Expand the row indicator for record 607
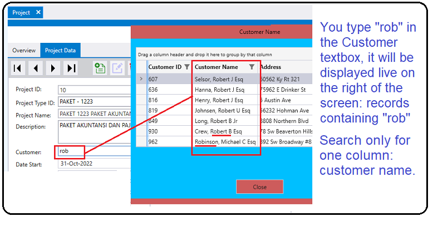 [141, 79]
